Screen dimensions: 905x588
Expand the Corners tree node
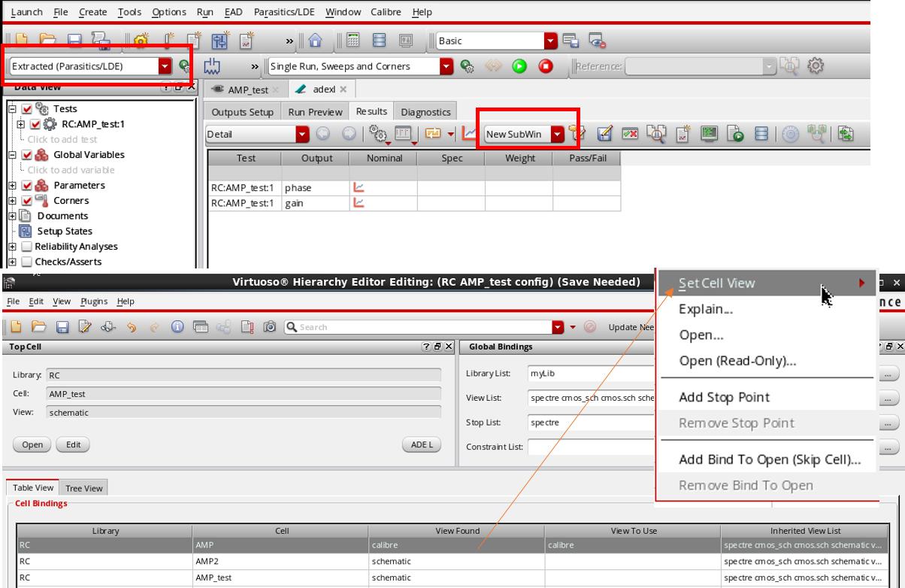click(12, 201)
